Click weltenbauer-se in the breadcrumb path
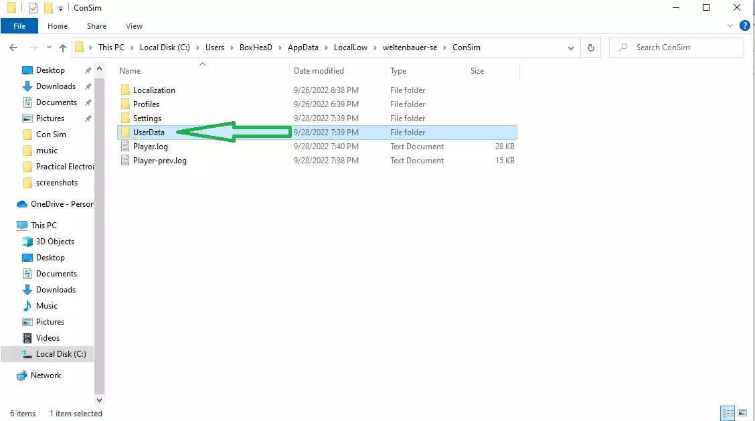 [x=410, y=48]
